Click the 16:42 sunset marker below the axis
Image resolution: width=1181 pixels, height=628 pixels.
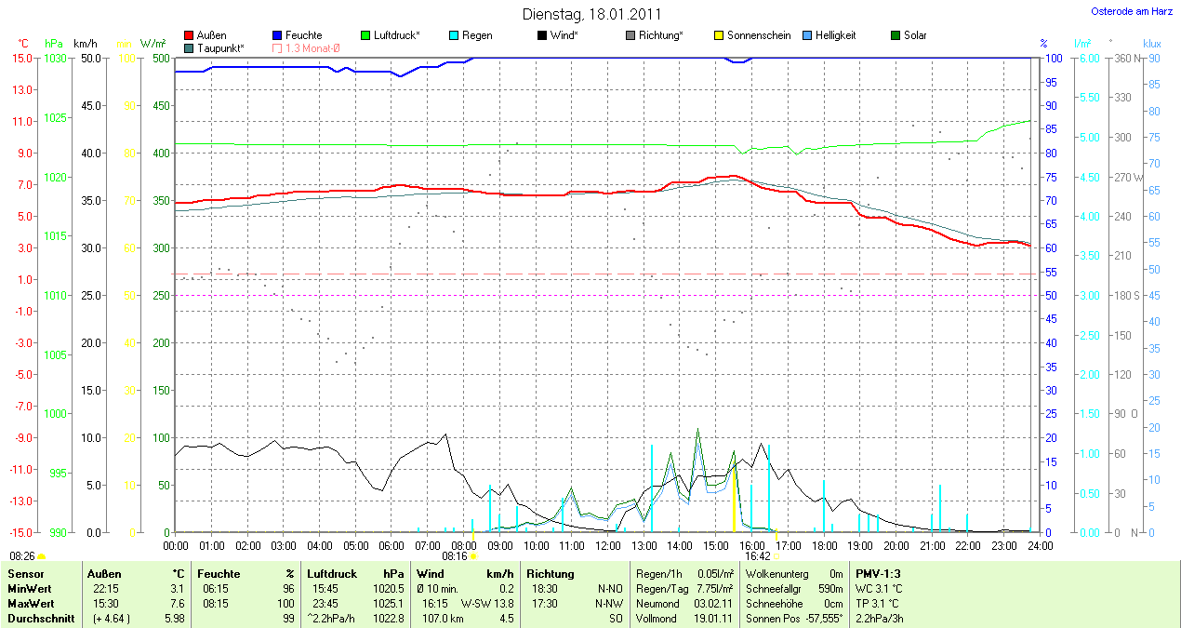(758, 556)
